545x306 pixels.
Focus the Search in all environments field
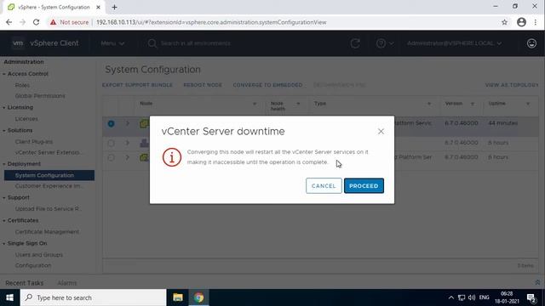click(195, 43)
